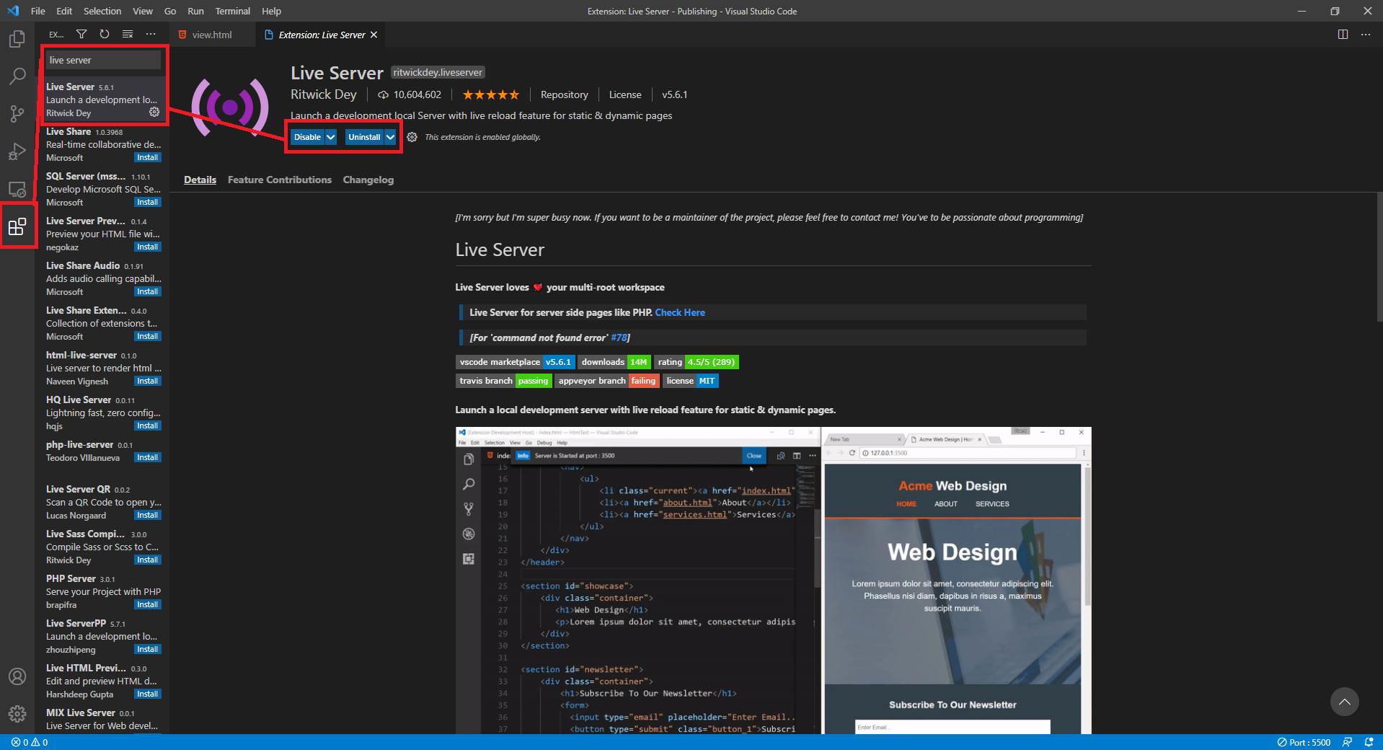Open the License link

click(625, 94)
